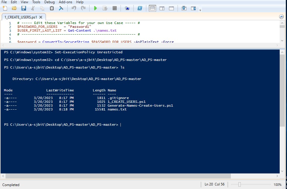Click the Get-Content cmdlet in the script

[80, 30]
